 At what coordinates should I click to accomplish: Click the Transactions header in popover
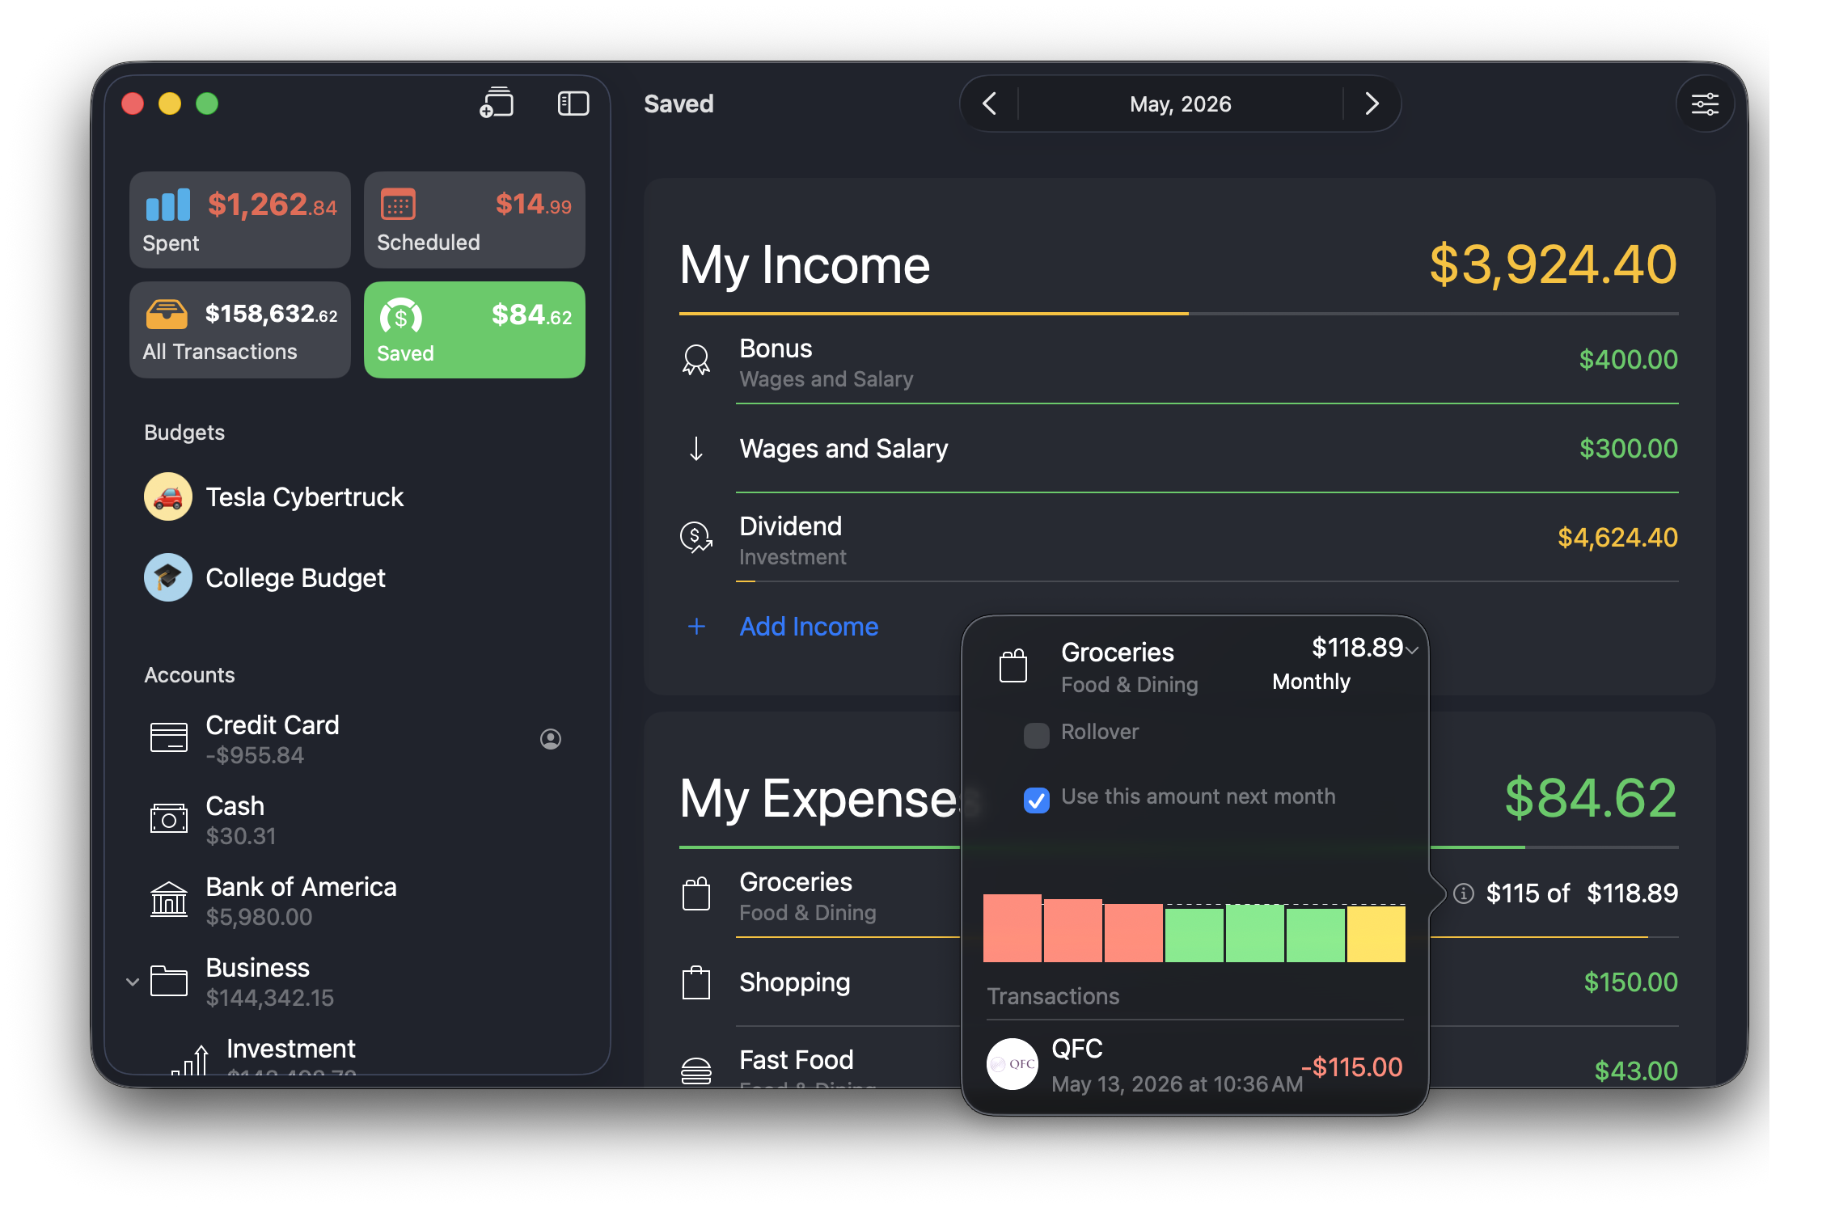(1053, 996)
